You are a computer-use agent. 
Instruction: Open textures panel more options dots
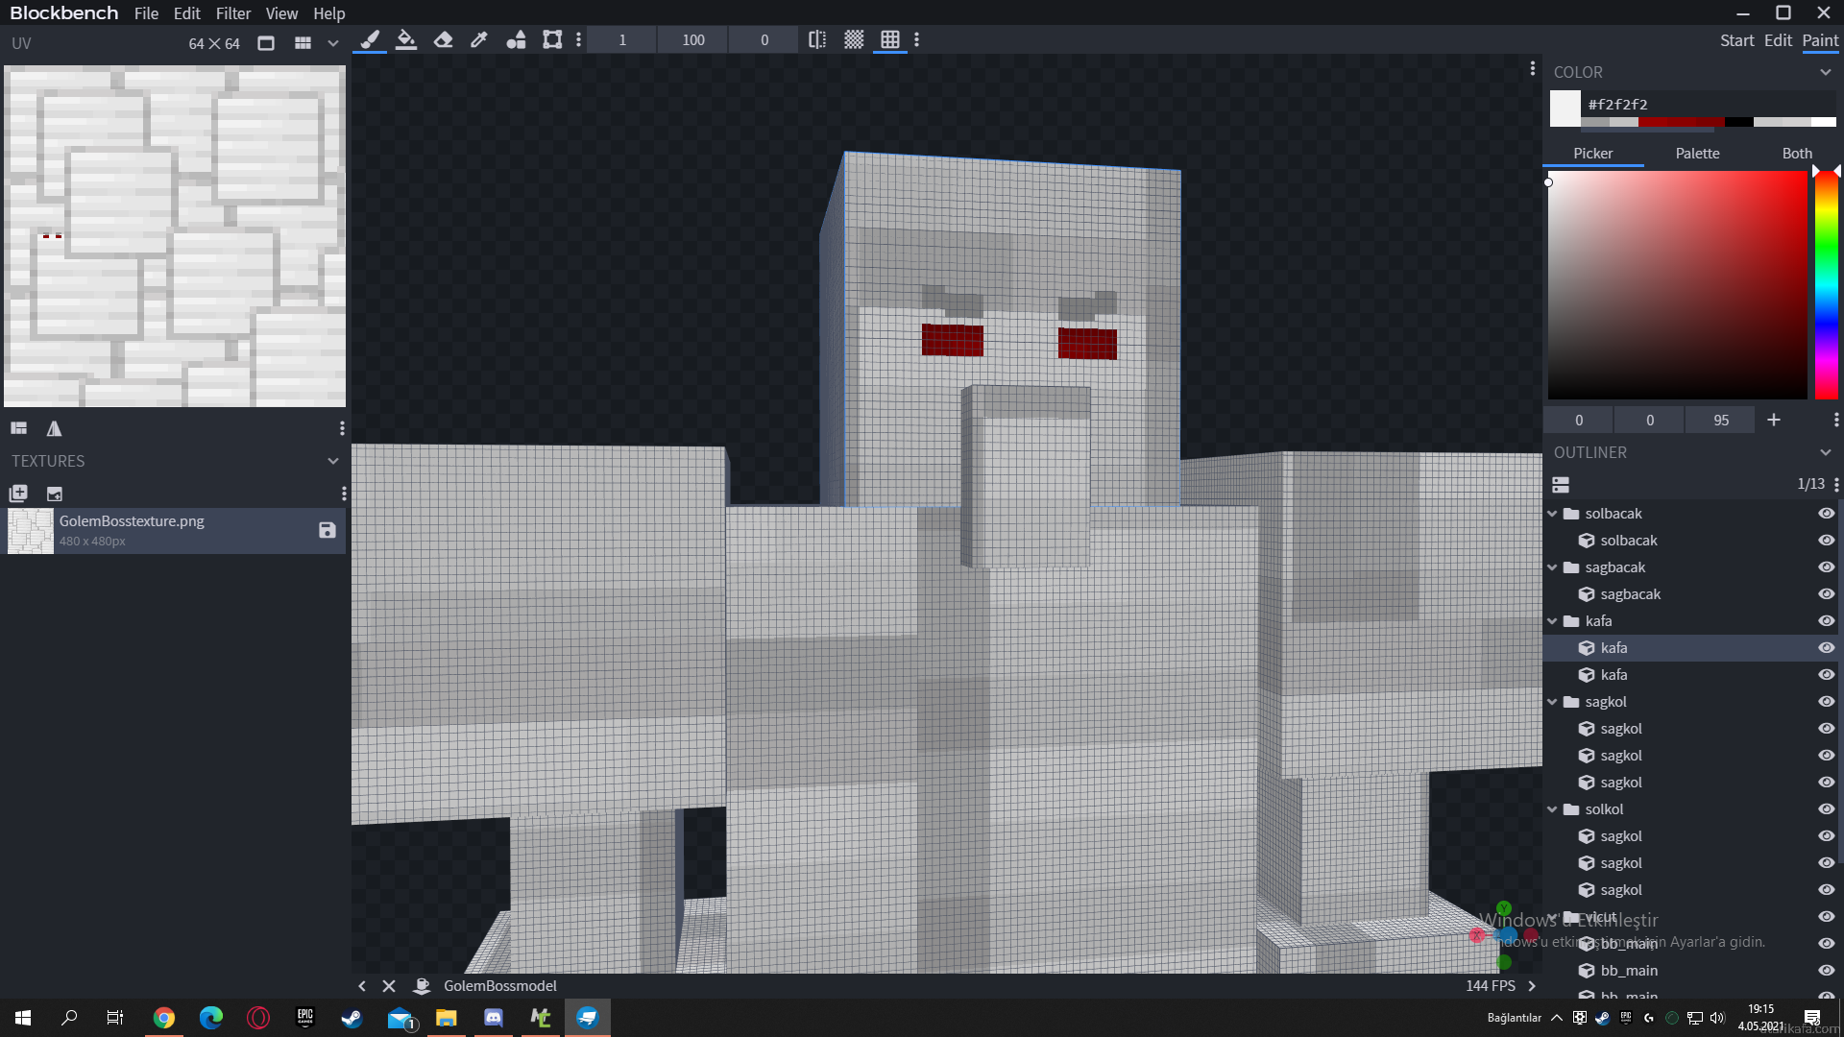tap(344, 494)
